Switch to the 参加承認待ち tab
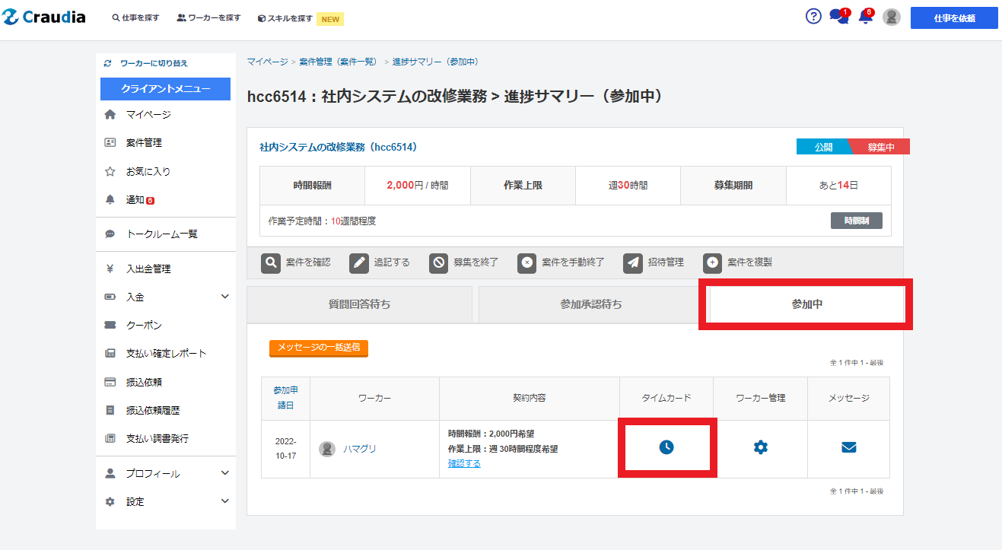 click(590, 304)
